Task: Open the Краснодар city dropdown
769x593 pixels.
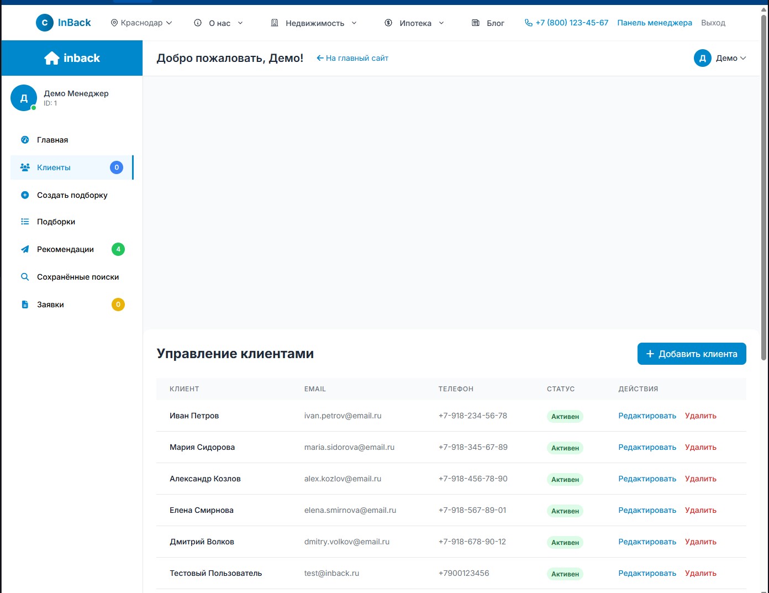Action: (141, 23)
